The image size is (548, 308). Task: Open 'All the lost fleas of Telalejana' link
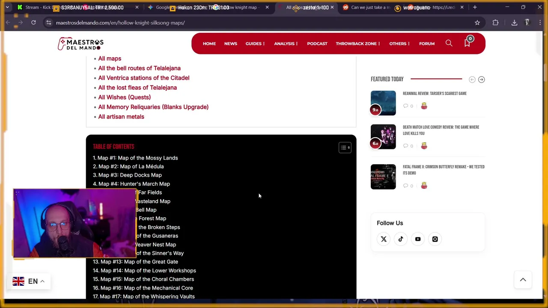(137, 88)
